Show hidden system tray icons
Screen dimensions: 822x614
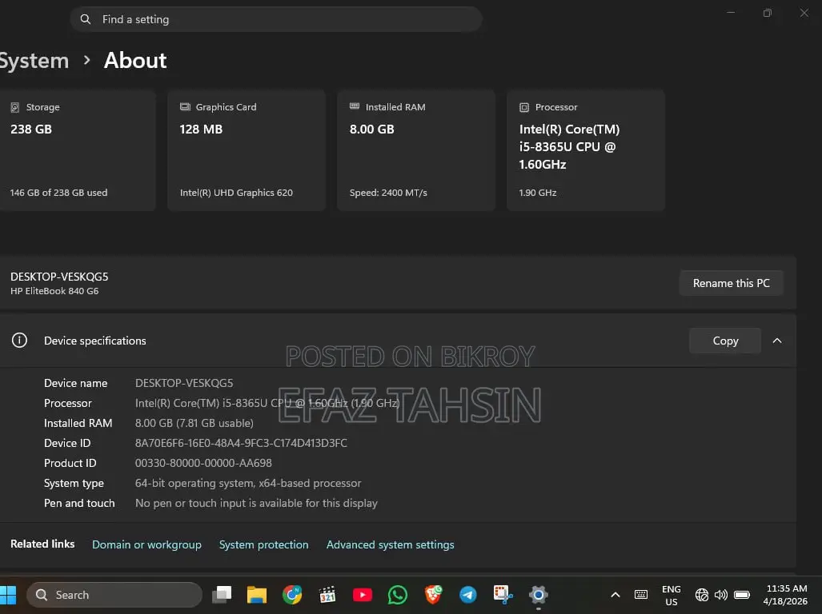[615, 595]
